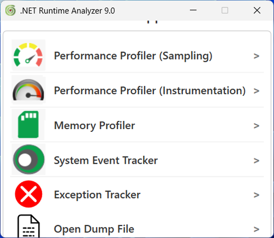The height and width of the screenshot is (238, 274).
Task: Open Performance Profiler (Sampling)
Action: [133, 56]
